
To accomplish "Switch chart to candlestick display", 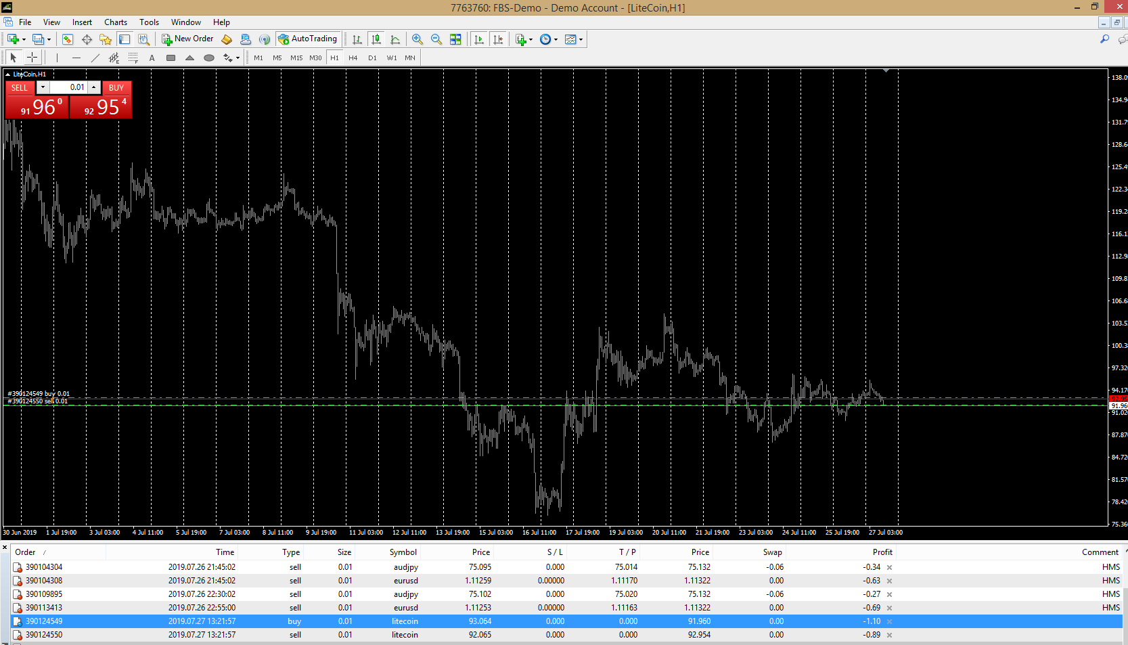I will click(x=376, y=39).
